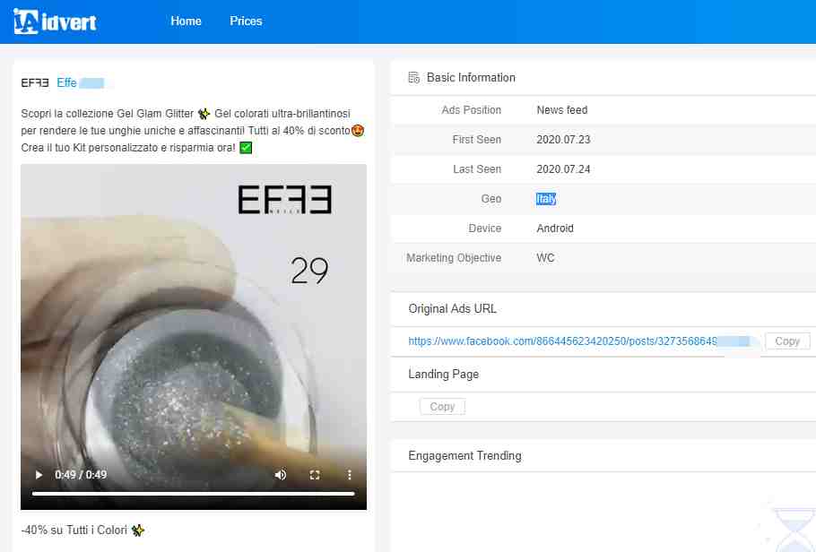Viewport: 816px width, 552px height.
Task: Click the Basic Information section icon
Action: tap(413, 78)
